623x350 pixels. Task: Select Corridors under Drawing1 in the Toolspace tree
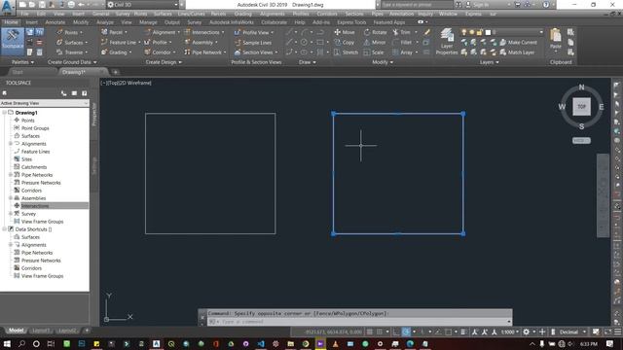(x=31, y=191)
